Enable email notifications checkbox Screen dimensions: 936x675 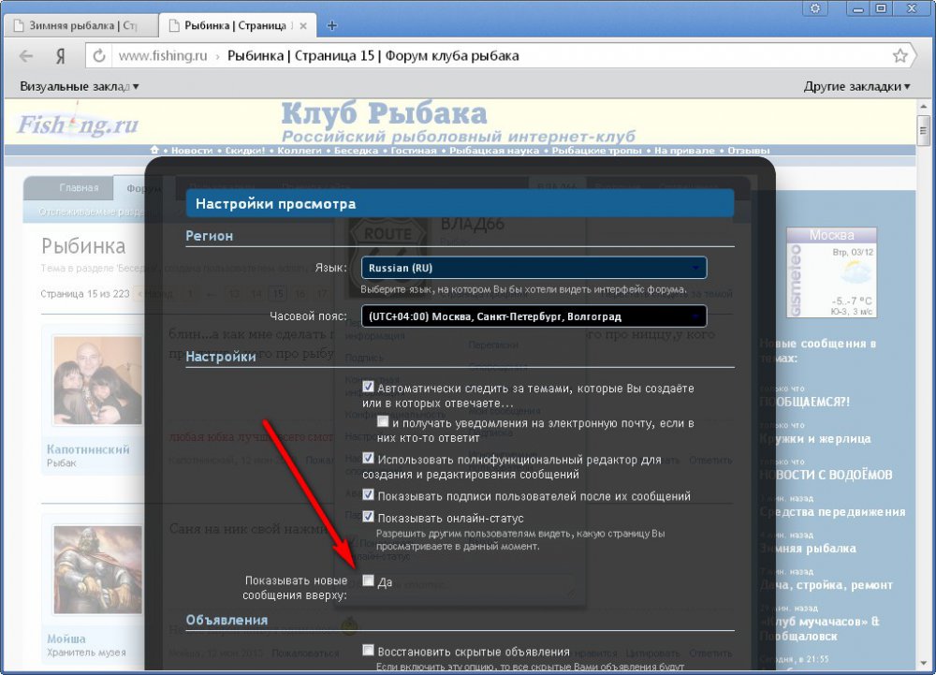[383, 422]
